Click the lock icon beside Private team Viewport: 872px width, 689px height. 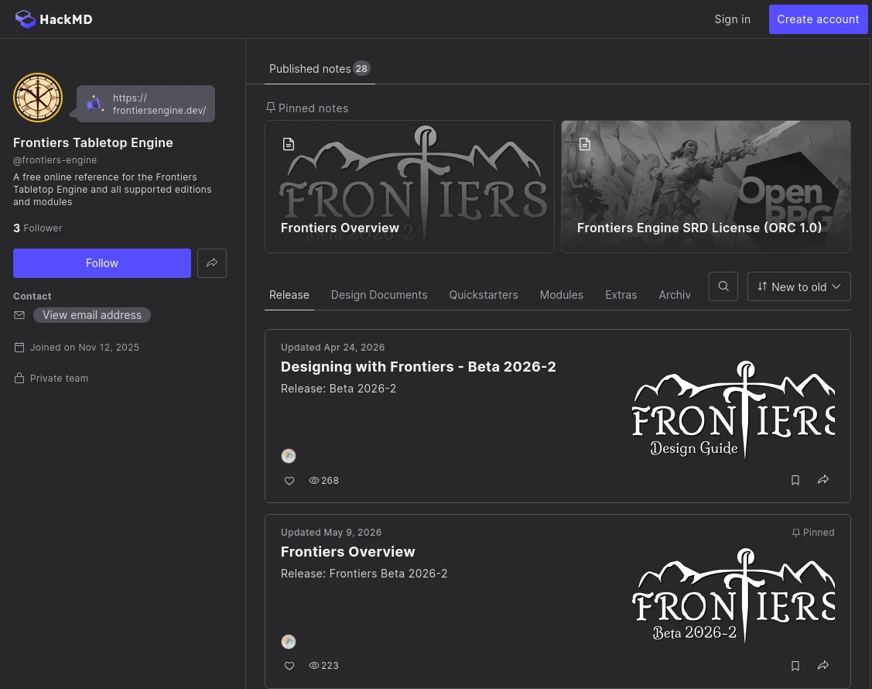(19, 378)
